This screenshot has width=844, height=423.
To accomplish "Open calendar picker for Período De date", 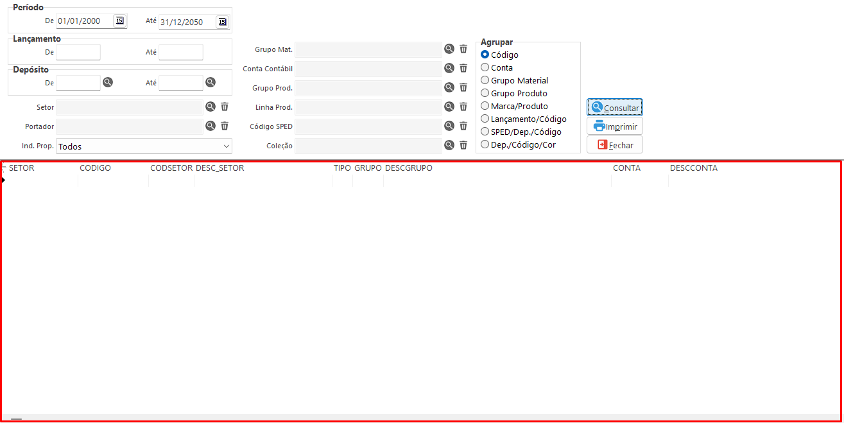I will (119, 21).
